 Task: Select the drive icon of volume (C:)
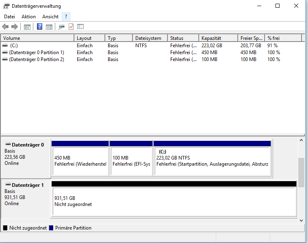pyautogui.click(x=5, y=46)
